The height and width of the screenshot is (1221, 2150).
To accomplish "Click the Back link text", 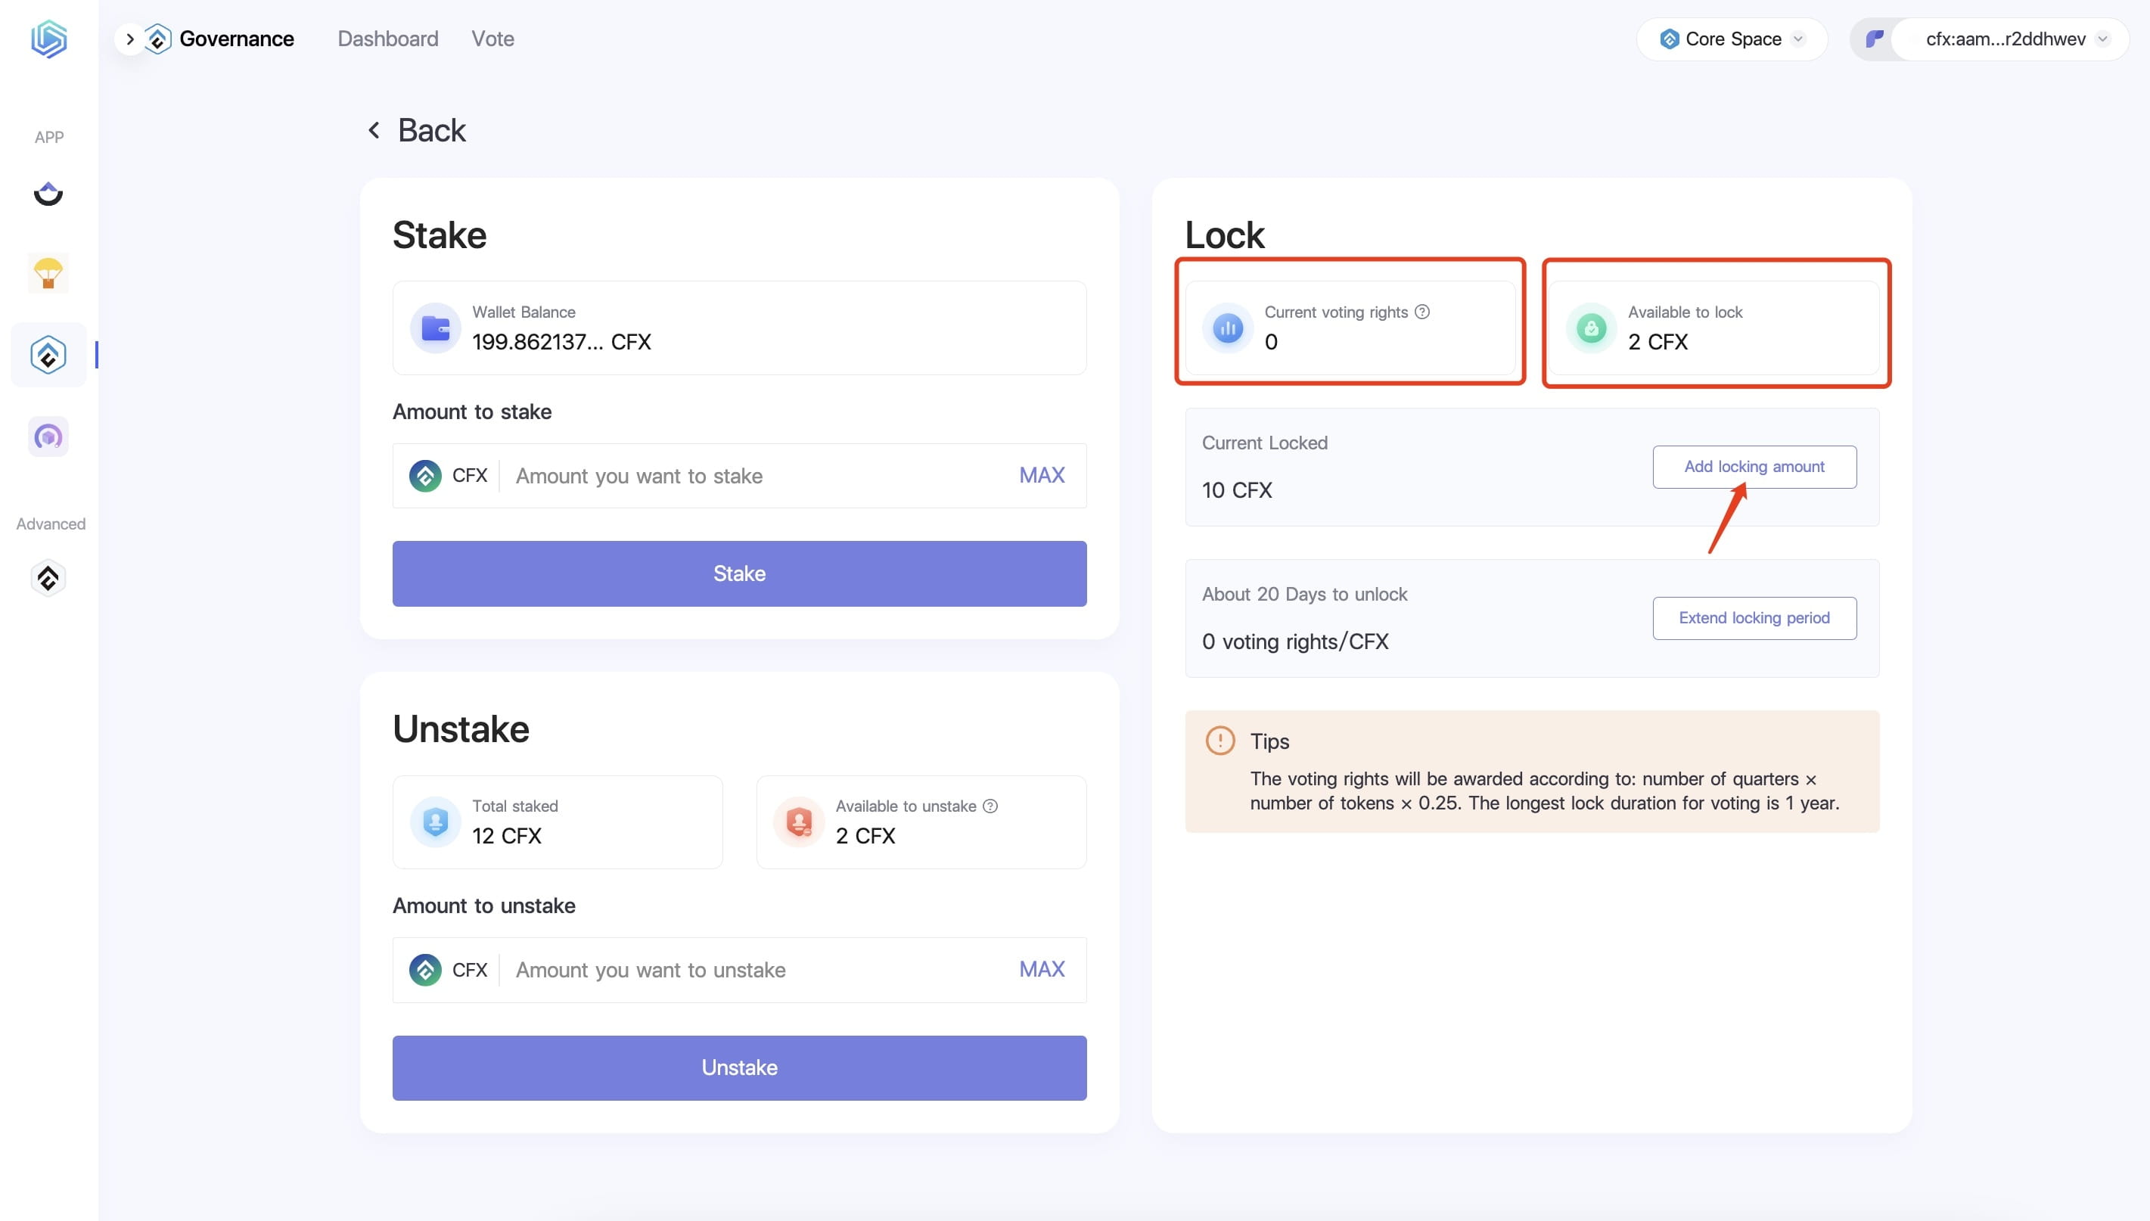I will 431,130.
